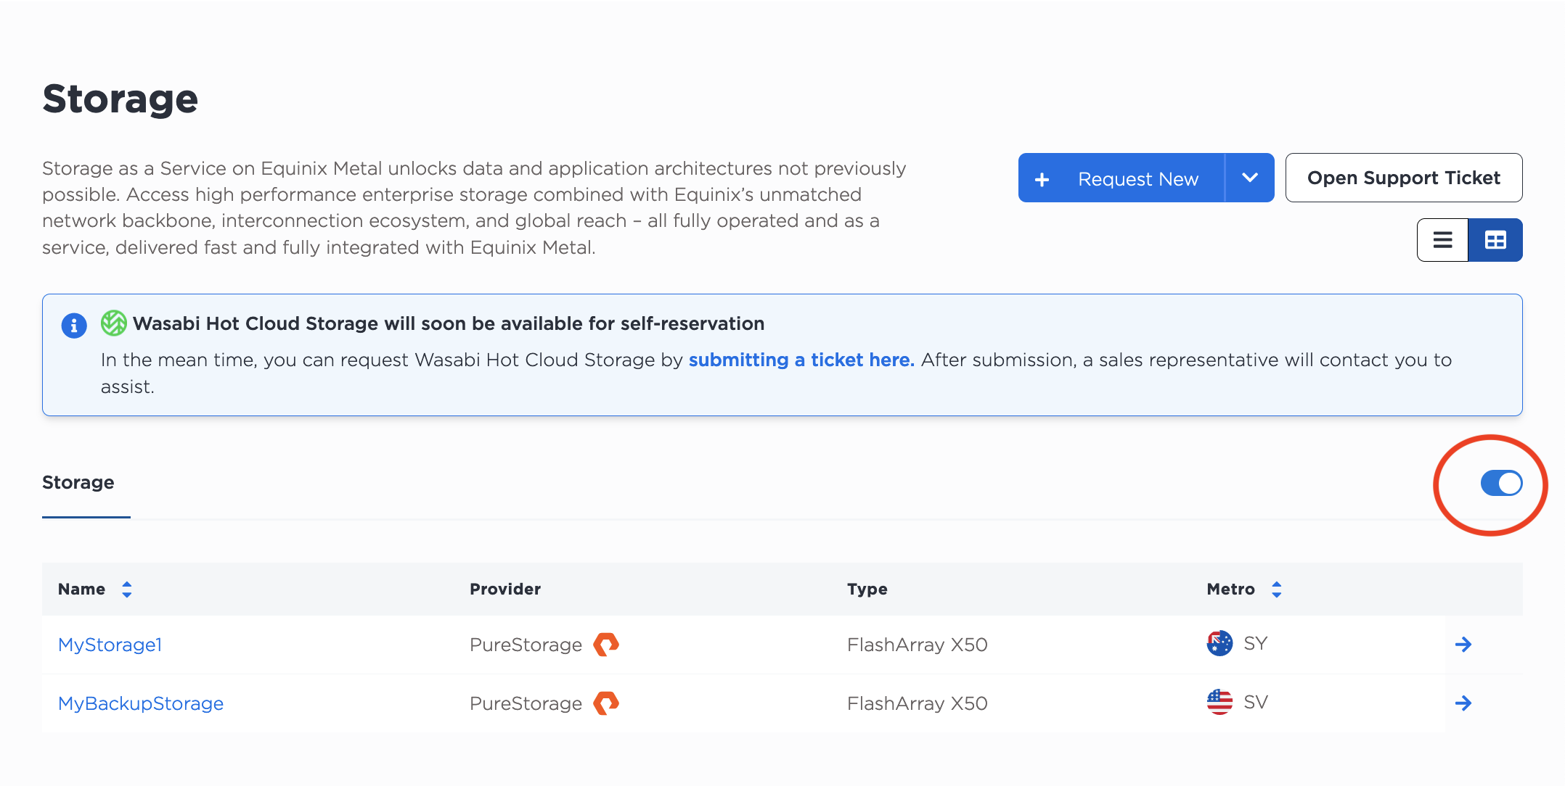The width and height of the screenshot is (1565, 786).
Task: Click the Australia flag icon next to SY
Action: coord(1219,643)
